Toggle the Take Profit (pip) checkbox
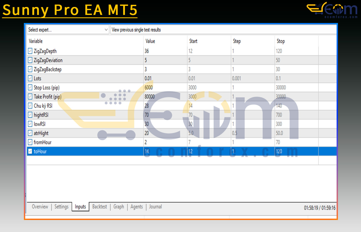This screenshot has height=232, width=361. click(x=30, y=96)
